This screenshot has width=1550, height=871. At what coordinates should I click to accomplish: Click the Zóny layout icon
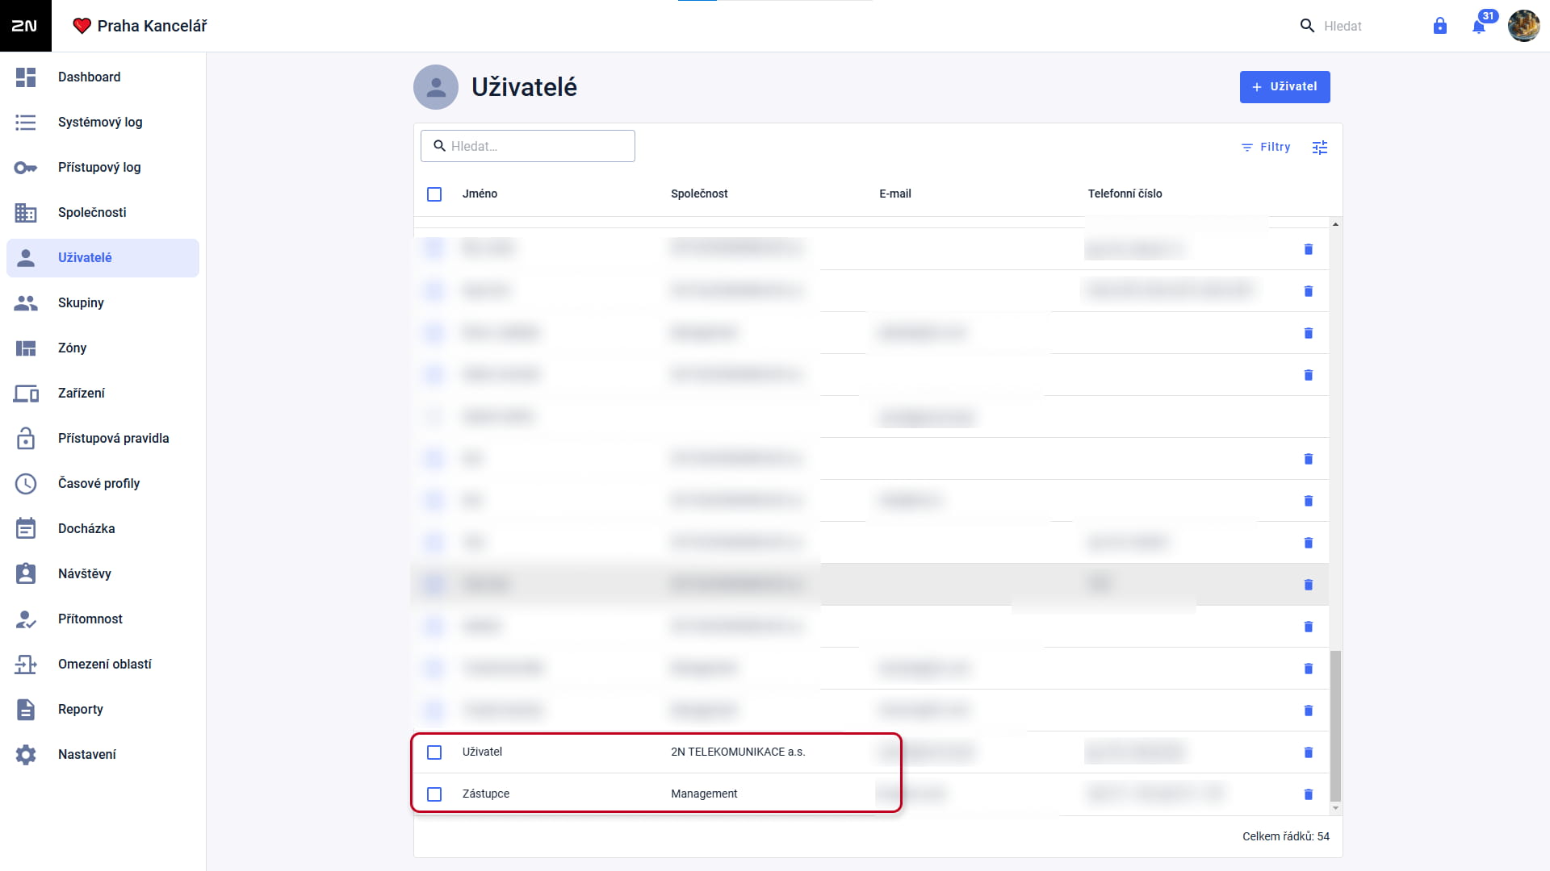coord(26,348)
